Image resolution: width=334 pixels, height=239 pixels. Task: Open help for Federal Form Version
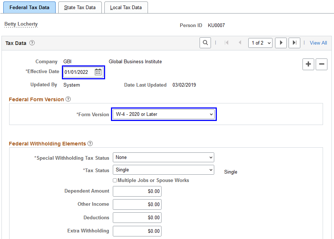click(68, 99)
